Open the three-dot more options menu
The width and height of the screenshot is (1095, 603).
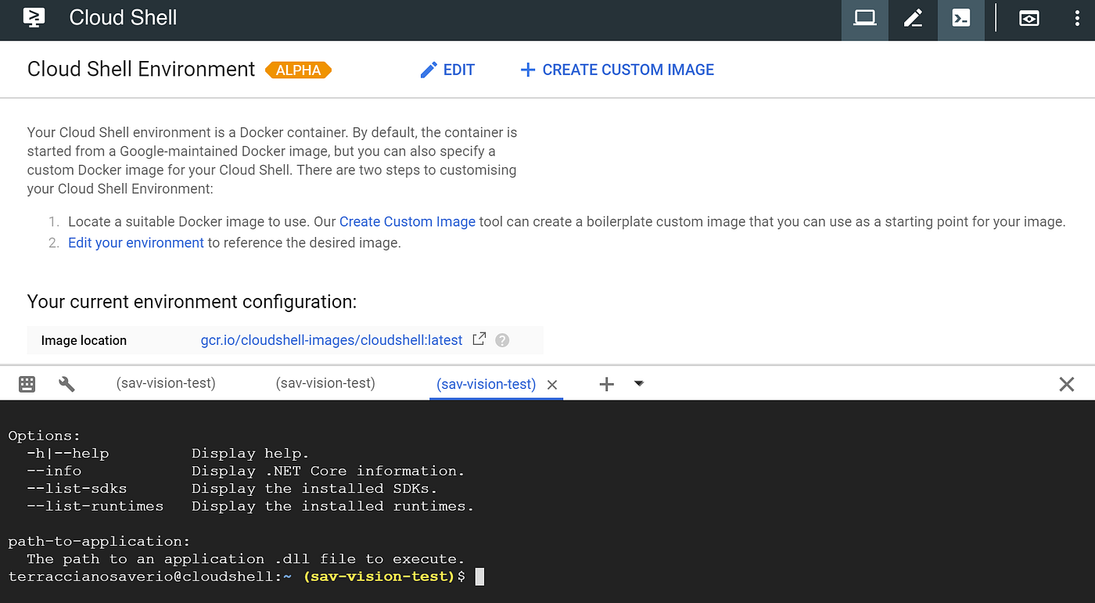[1078, 19]
